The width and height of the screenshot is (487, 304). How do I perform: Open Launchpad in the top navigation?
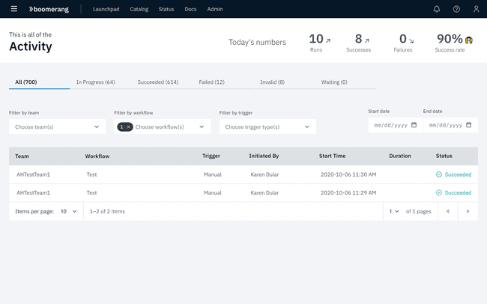(106, 9)
